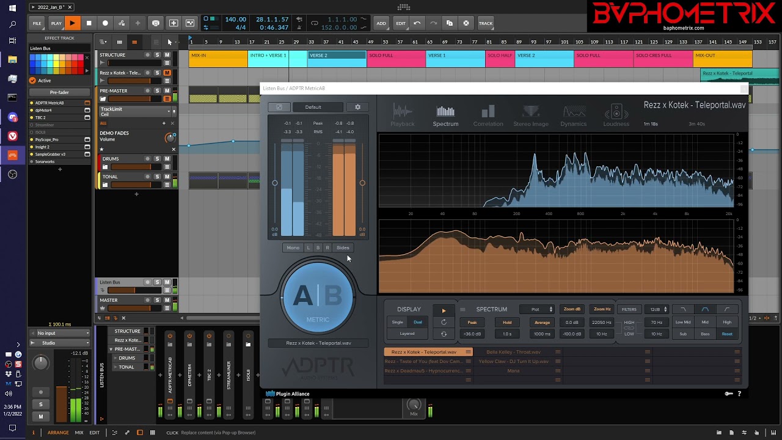Open the TRACK menu
The image size is (782, 440).
(x=486, y=23)
